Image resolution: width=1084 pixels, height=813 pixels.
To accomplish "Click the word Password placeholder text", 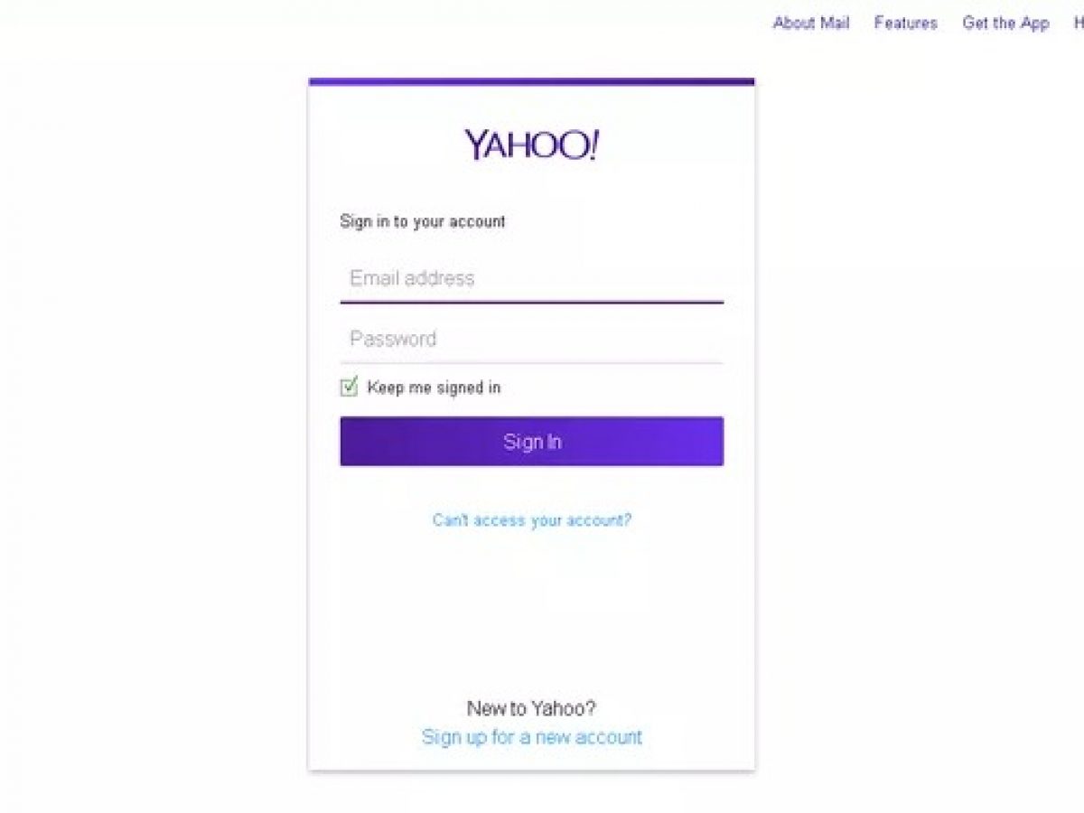I will coord(393,339).
